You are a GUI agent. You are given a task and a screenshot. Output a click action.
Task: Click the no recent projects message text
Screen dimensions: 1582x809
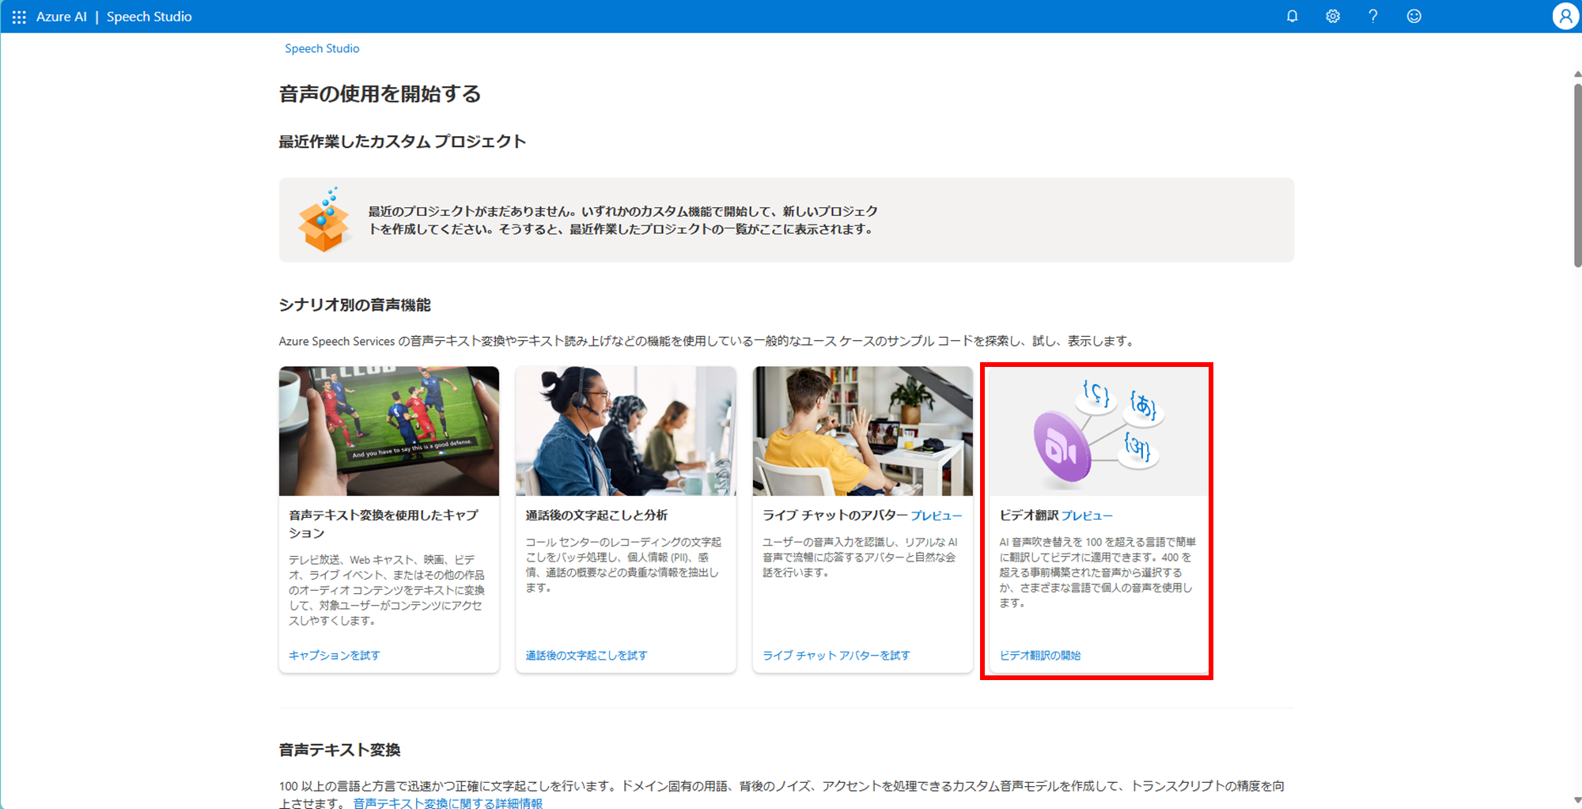coord(623,220)
